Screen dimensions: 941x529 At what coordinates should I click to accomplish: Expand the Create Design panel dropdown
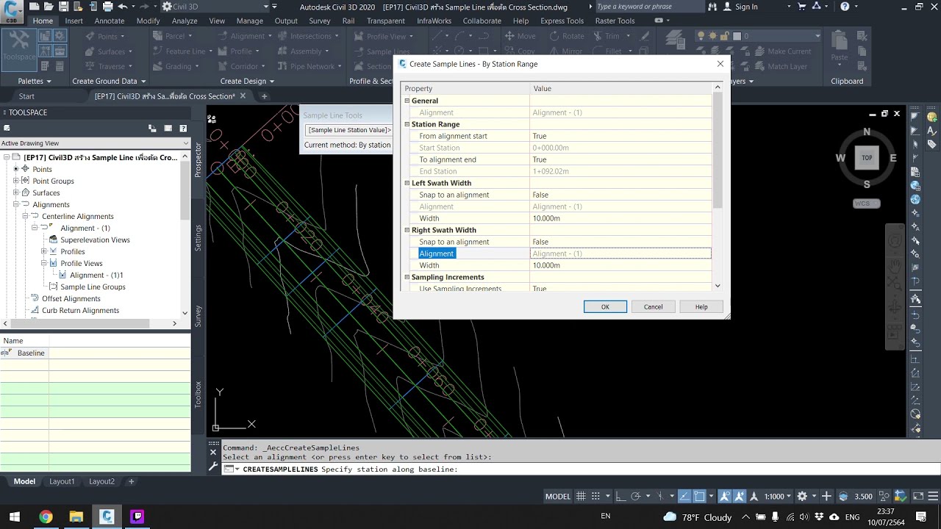pyautogui.click(x=247, y=81)
